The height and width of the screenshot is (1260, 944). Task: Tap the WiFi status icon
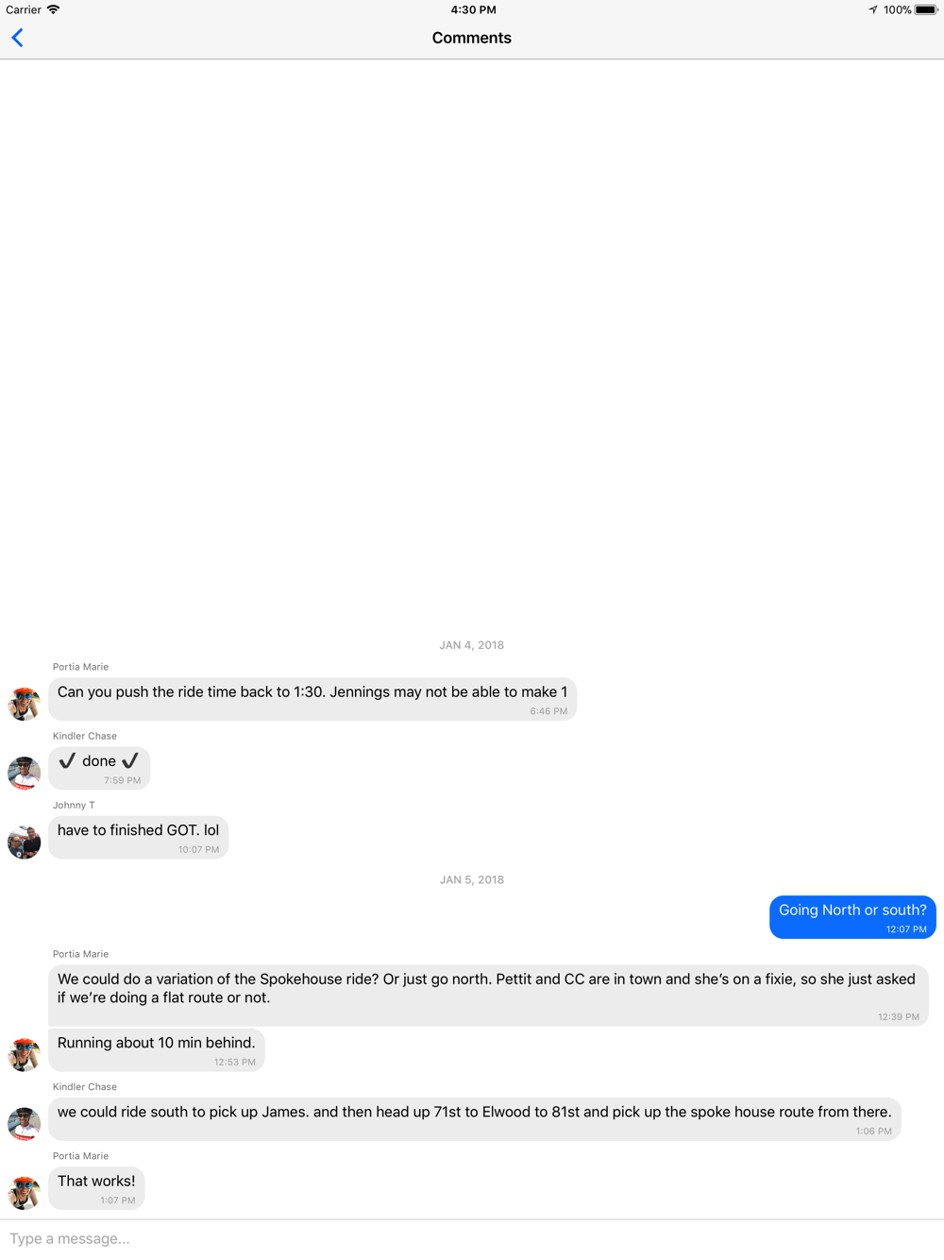pyautogui.click(x=54, y=9)
